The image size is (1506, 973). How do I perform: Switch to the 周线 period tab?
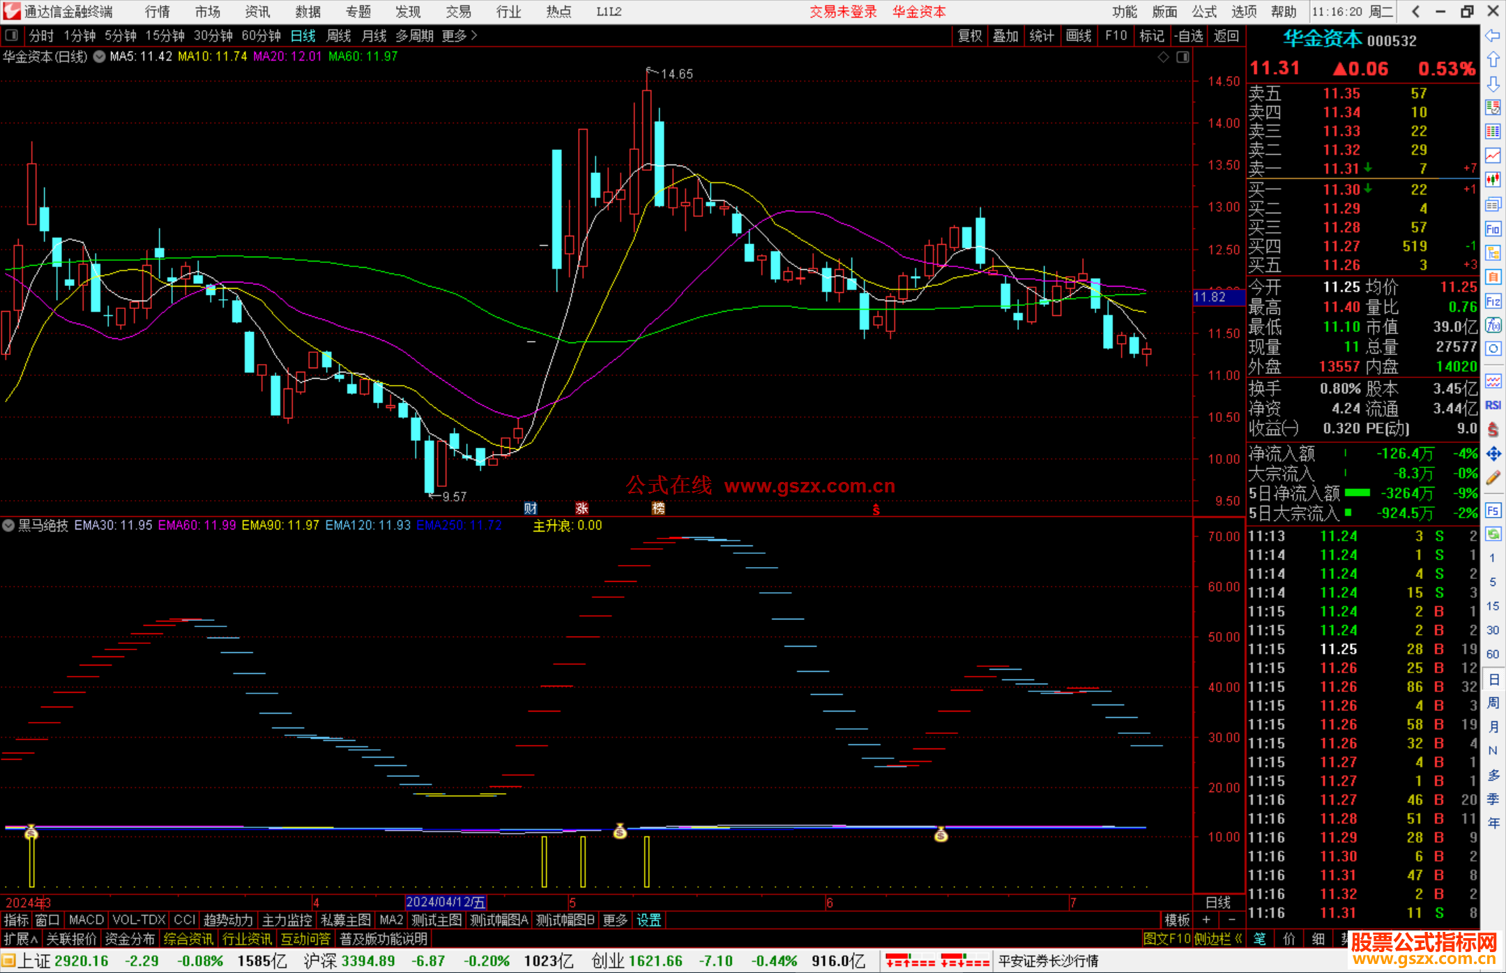pyautogui.click(x=339, y=36)
